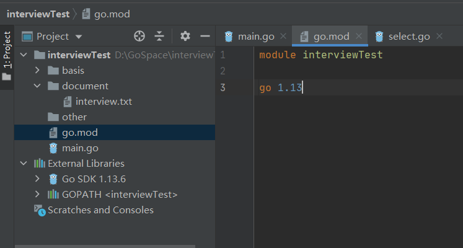Switch to the main.go tab
The width and height of the screenshot is (463, 248).
coord(255,37)
